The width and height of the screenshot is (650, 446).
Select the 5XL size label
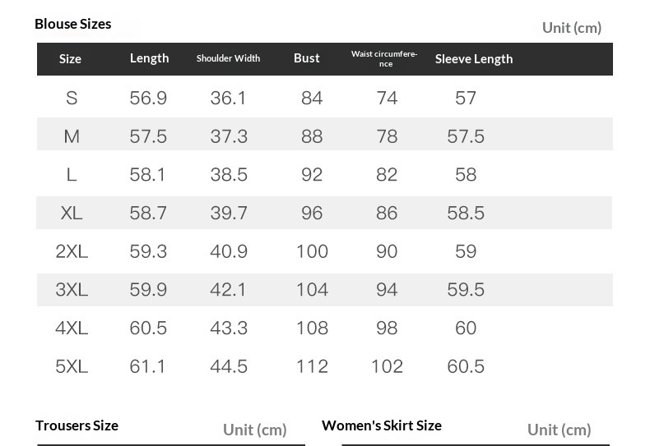(x=72, y=366)
